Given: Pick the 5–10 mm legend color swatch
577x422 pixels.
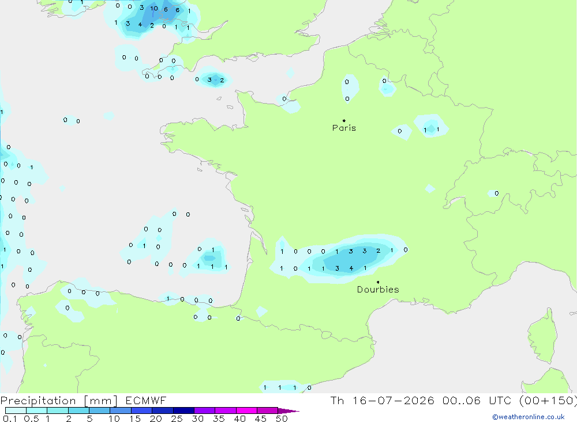Looking at the screenshot, I should [x=99, y=410].
